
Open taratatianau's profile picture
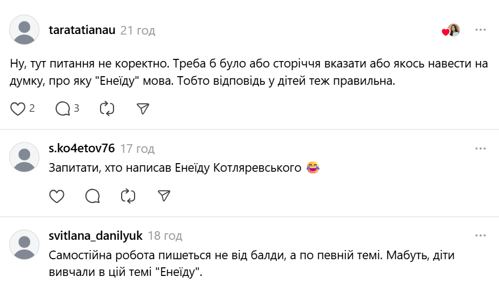click(24, 30)
